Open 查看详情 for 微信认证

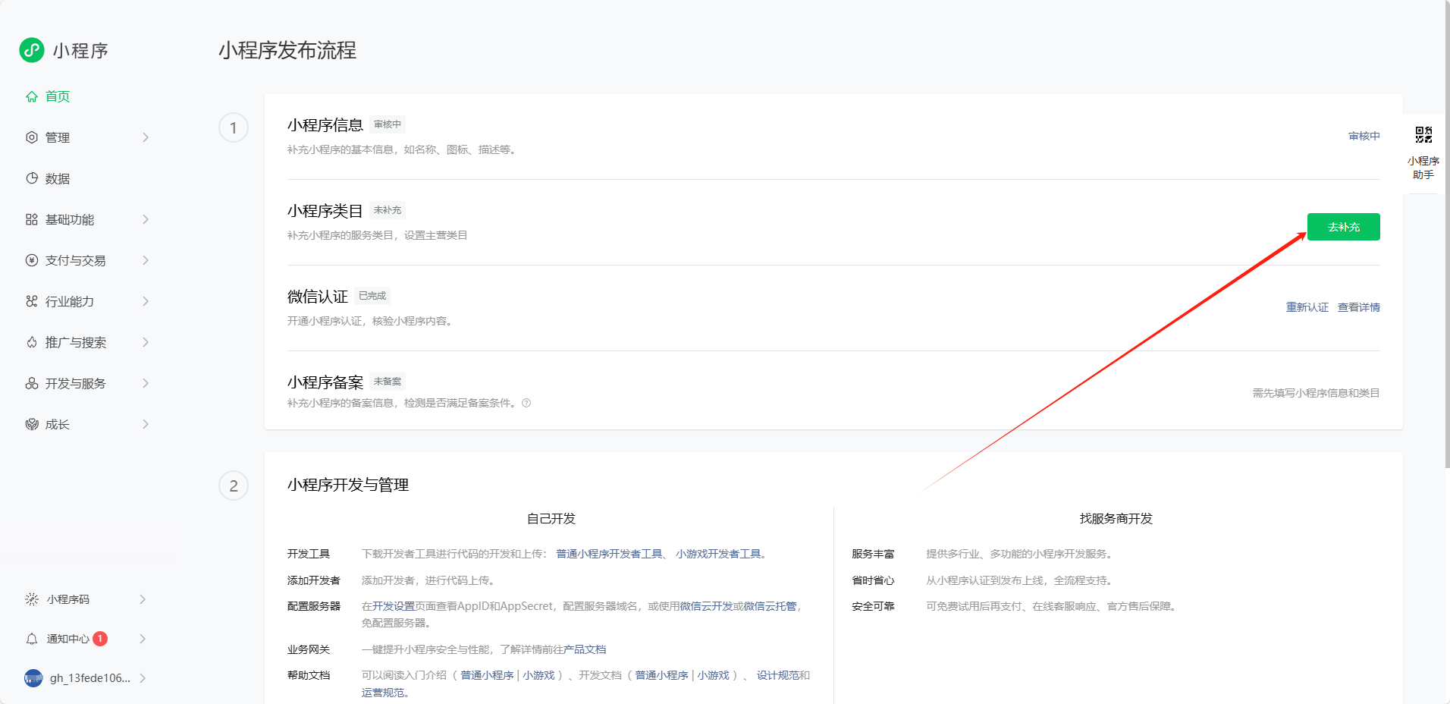click(x=1358, y=306)
